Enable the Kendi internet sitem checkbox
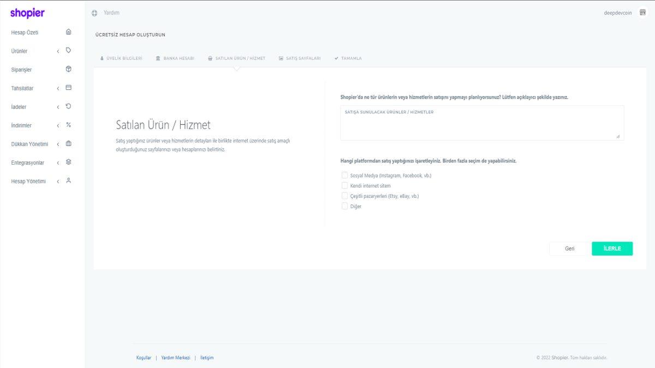The image size is (655, 368). (344, 185)
